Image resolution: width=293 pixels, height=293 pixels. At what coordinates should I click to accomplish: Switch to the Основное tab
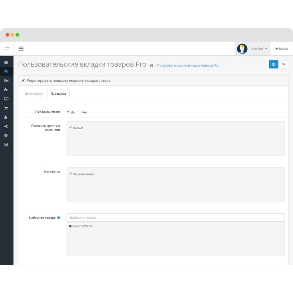(x=35, y=94)
